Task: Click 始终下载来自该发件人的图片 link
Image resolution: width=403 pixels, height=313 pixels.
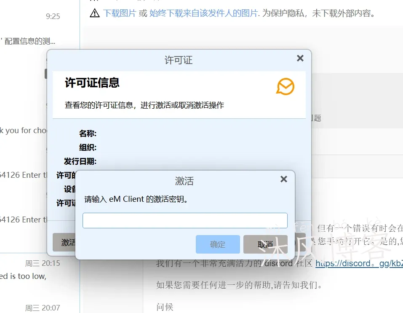Action: [203, 13]
